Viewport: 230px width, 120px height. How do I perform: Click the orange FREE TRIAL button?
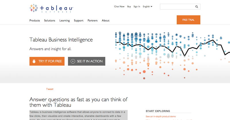(x=189, y=20)
